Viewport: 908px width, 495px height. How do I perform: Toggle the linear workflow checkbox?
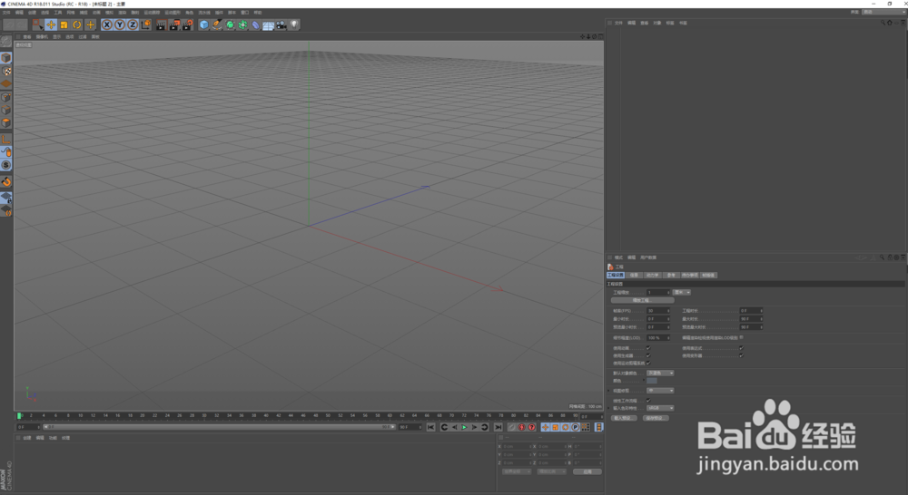648,400
